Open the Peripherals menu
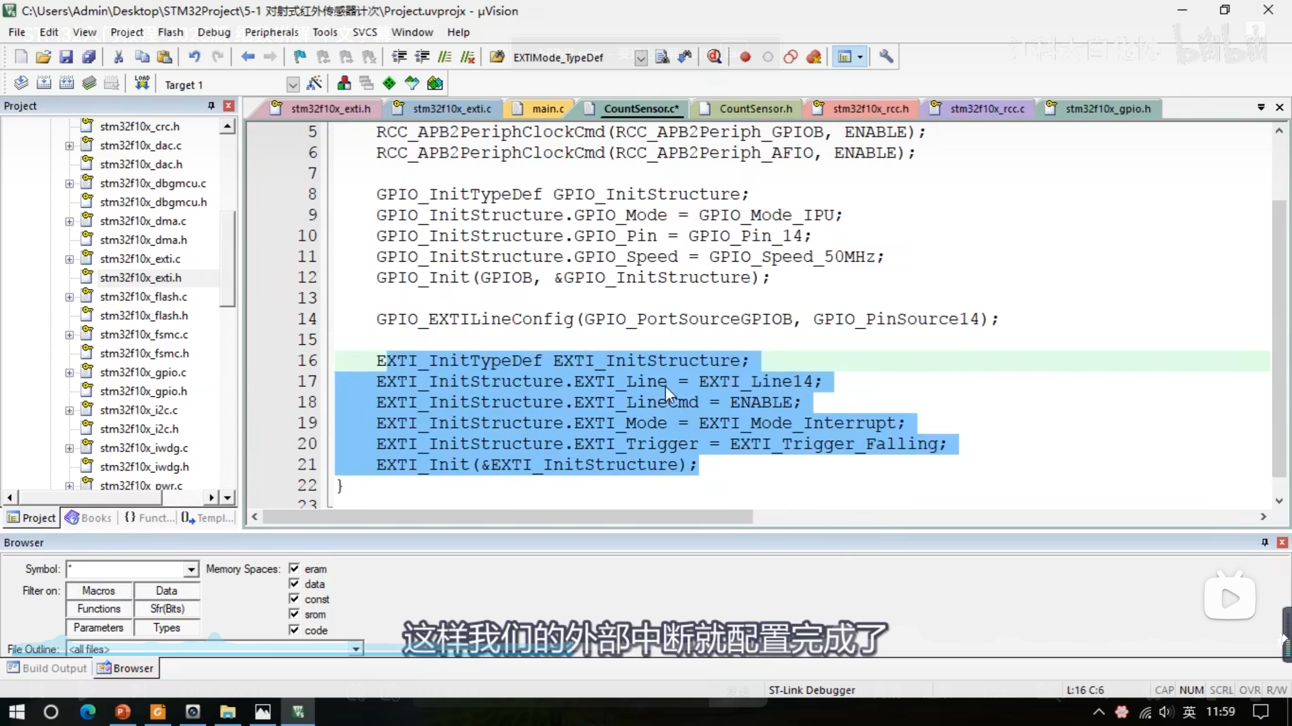1292x726 pixels. point(271,32)
